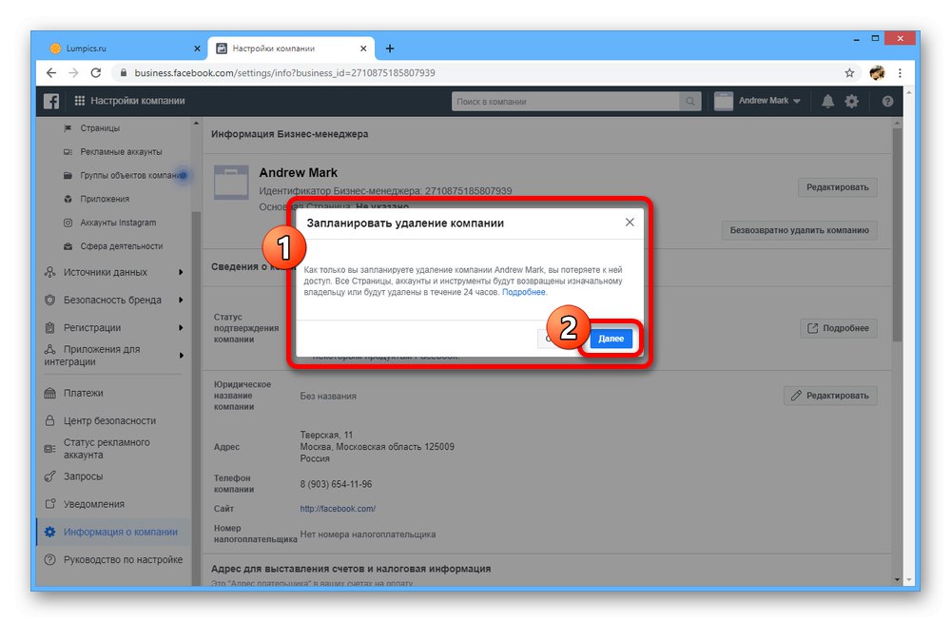This screenshot has height=622, width=951.
Task: Open the apps grid menu icon
Action: tap(80, 101)
